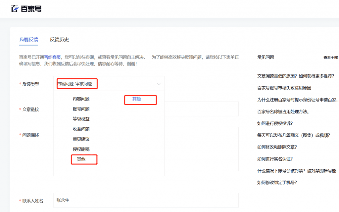Open FAQ 如何修改和删除文章

(277, 147)
